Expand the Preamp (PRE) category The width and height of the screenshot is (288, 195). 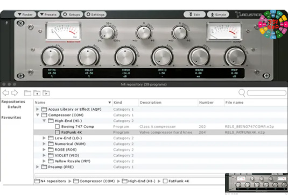(x=38, y=167)
